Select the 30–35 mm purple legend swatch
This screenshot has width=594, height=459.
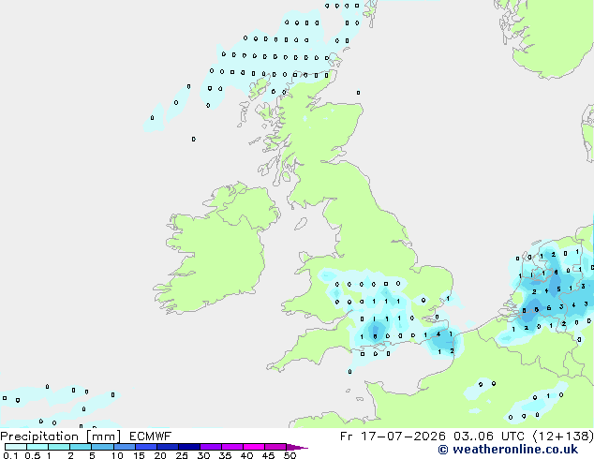(211, 447)
